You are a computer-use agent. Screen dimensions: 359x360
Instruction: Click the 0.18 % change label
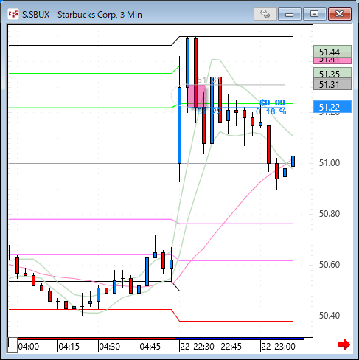(271, 111)
